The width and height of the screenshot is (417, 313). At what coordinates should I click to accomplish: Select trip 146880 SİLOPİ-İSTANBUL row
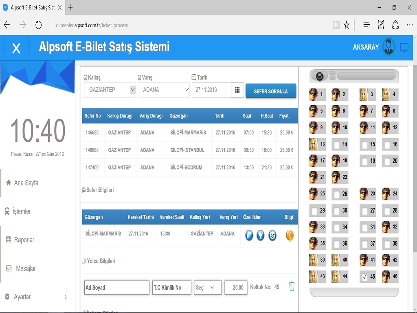pos(190,150)
